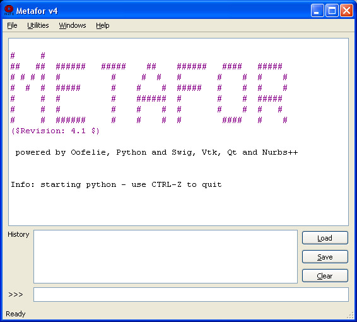
Task: Click the 'powered by Oofelie' line
Action: (x=156, y=152)
